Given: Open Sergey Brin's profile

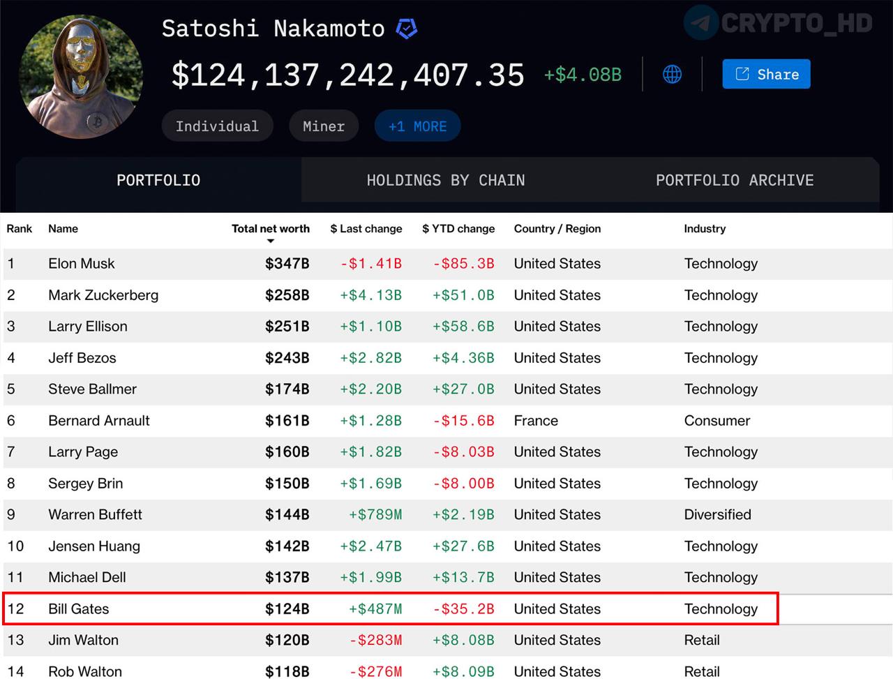Looking at the screenshot, I should (x=85, y=484).
